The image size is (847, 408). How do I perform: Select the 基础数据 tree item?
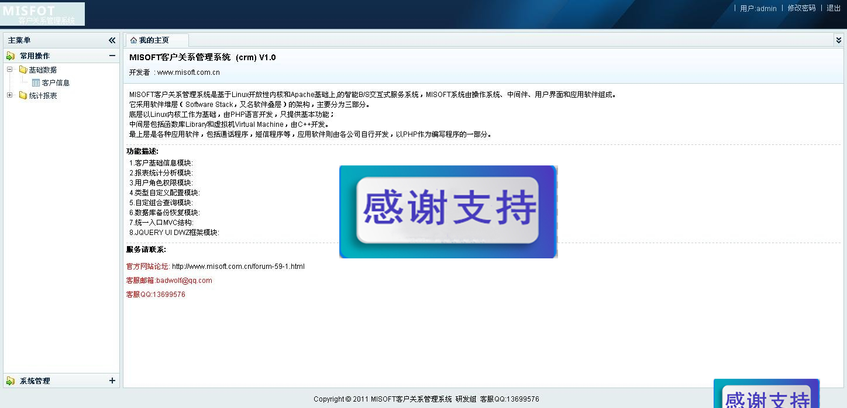43,70
